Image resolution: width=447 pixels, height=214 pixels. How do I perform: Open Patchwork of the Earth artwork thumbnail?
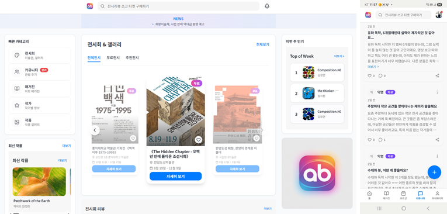39,181
